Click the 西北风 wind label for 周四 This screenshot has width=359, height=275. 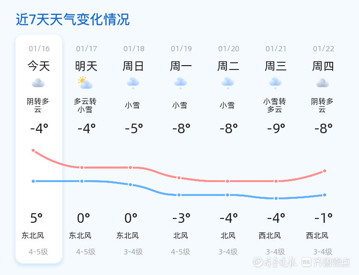317,236
